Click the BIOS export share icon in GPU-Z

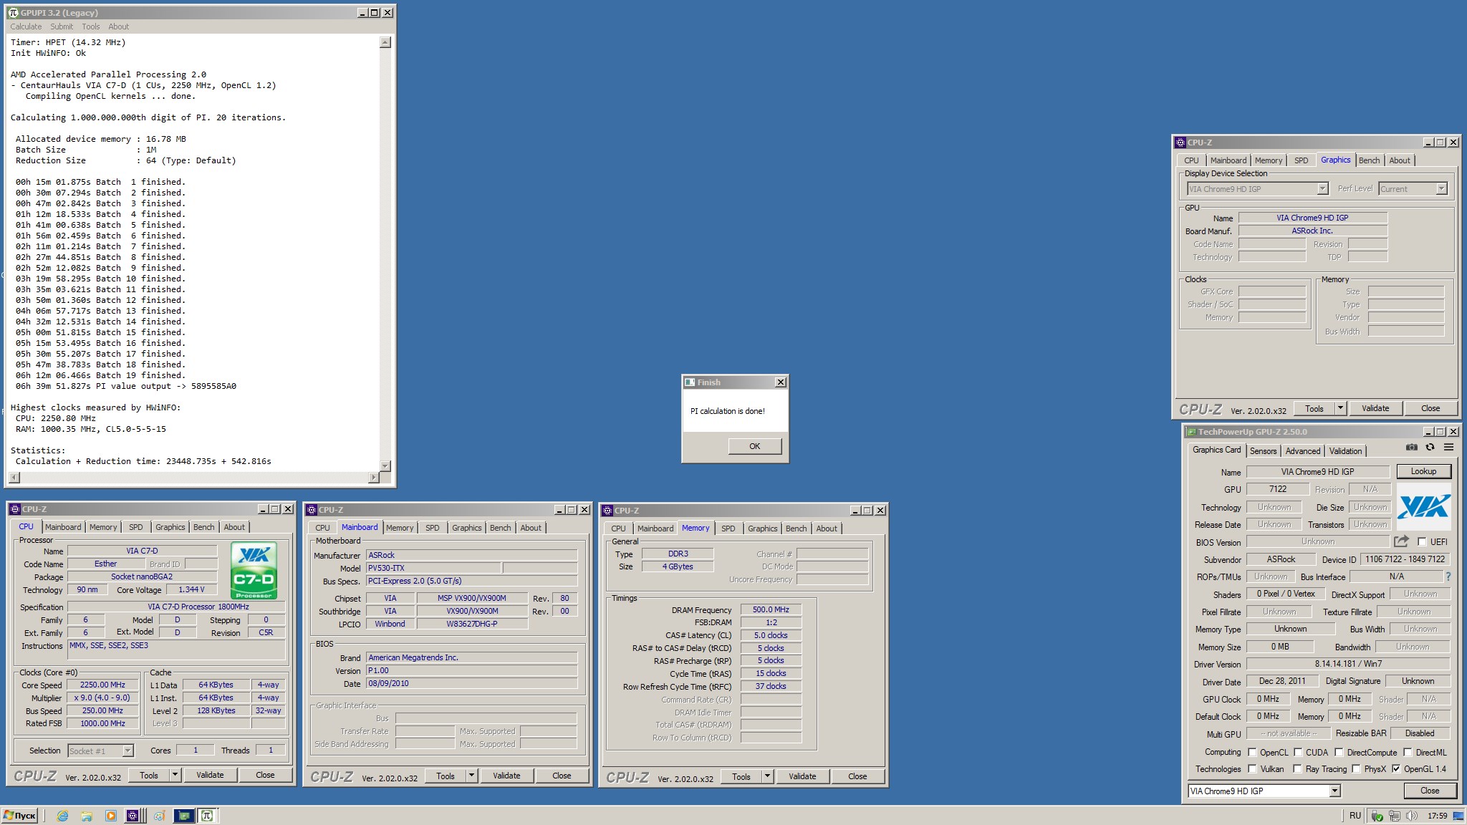[1401, 541]
